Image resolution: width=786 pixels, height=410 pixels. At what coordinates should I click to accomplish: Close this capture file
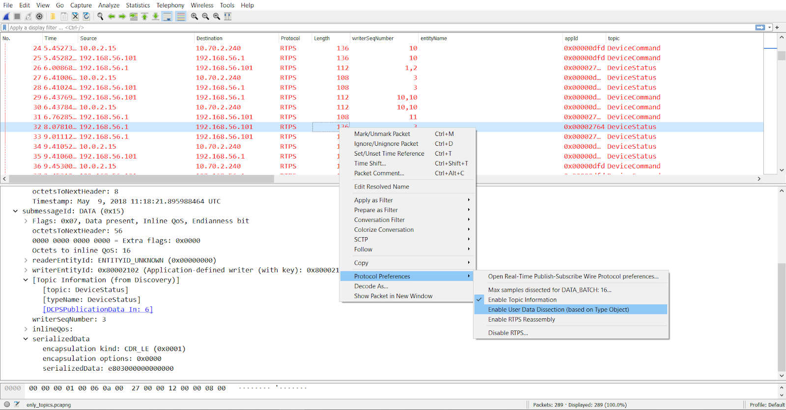click(75, 16)
